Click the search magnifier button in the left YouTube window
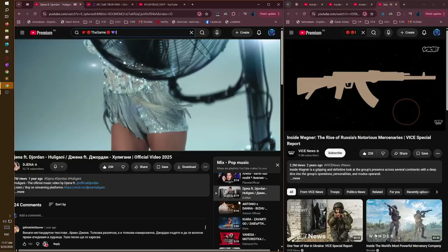The image size is (448, 252). tap(202, 33)
